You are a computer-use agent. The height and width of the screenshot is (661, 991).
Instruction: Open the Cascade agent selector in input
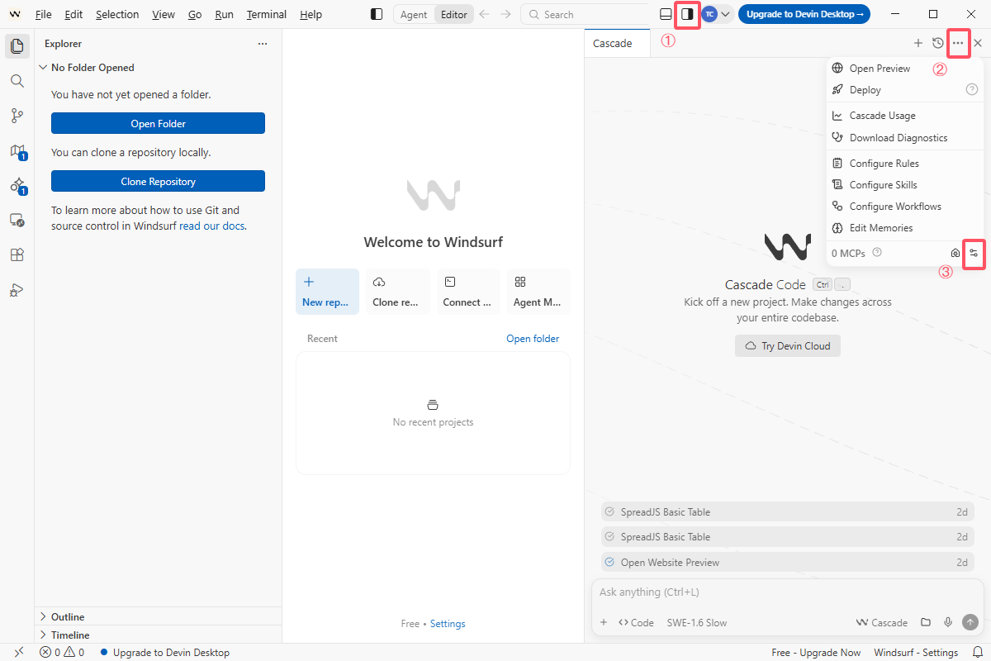tap(881, 622)
